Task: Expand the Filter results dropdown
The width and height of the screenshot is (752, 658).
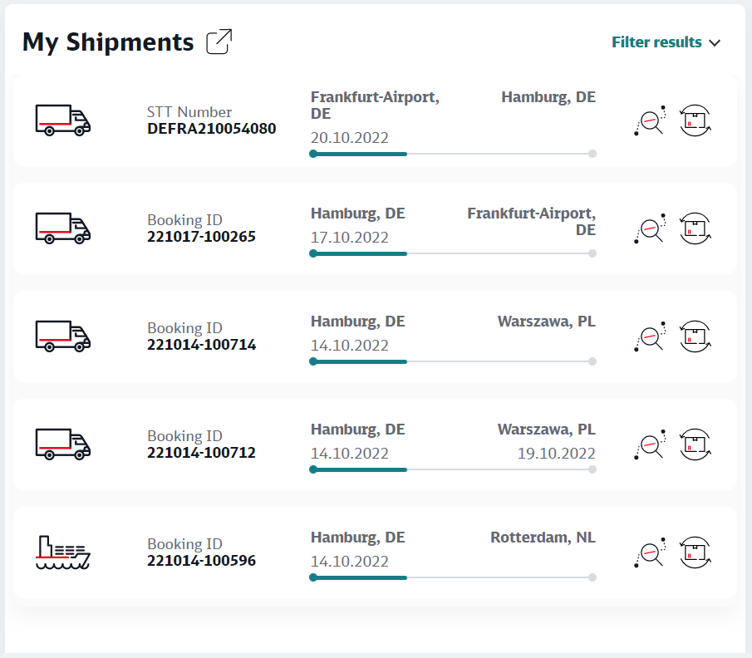Action: click(666, 42)
